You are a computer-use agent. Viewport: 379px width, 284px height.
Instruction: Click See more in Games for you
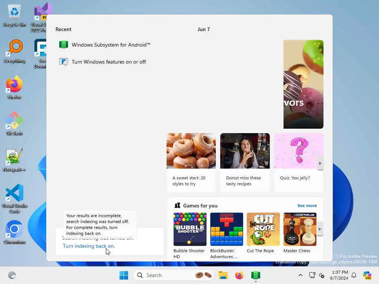[307, 206]
